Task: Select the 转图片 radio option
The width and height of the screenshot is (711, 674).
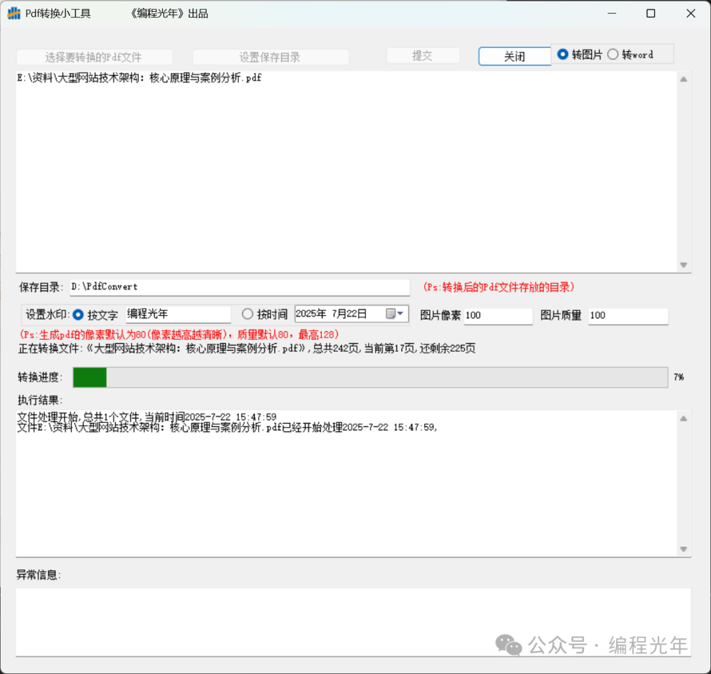Action: coord(563,55)
